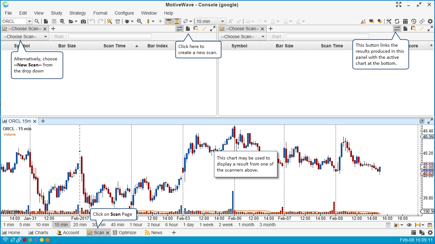This screenshot has width=435, height=244.
Task: Click Start button in right scan panel
Action: (x=276, y=37)
